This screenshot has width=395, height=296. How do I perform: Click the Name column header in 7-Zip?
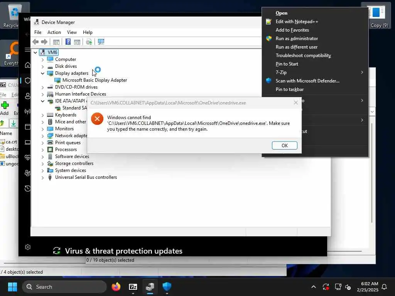[x=6, y=133]
